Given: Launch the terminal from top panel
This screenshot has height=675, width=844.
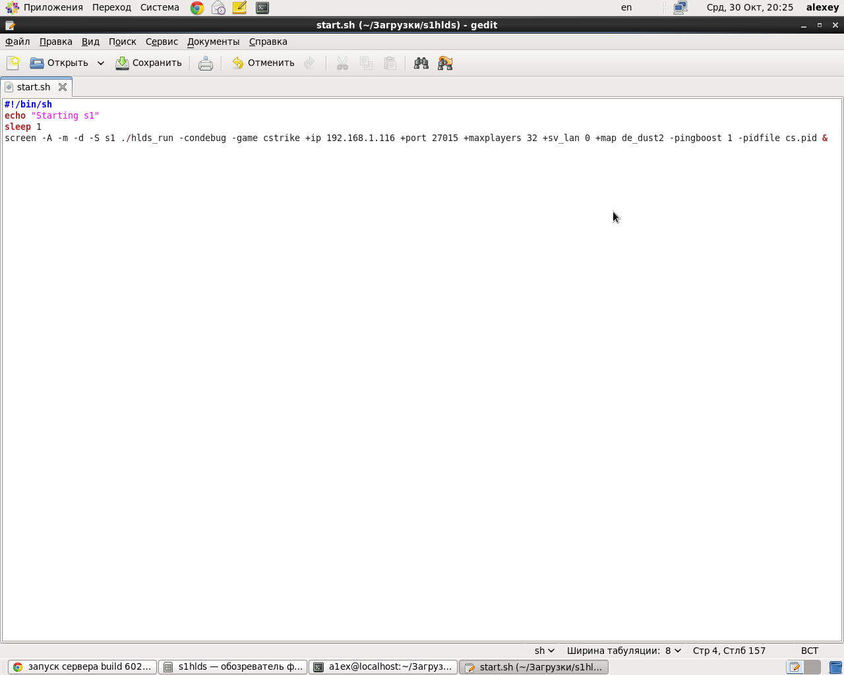Looking at the screenshot, I should [262, 8].
